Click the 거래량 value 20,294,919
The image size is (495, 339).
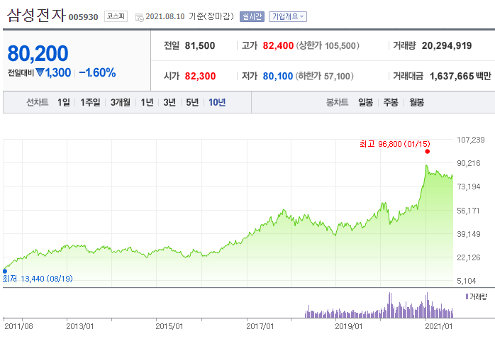[447, 46]
